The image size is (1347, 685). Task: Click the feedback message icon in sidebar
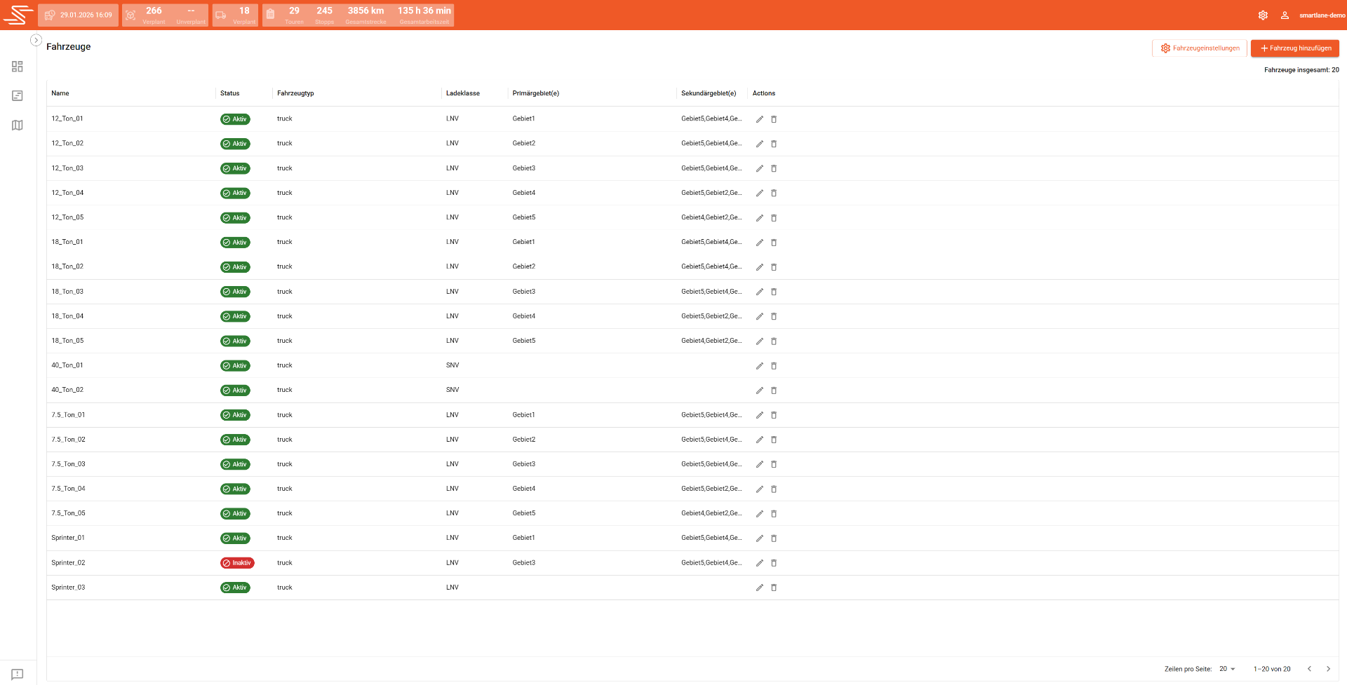click(x=18, y=674)
